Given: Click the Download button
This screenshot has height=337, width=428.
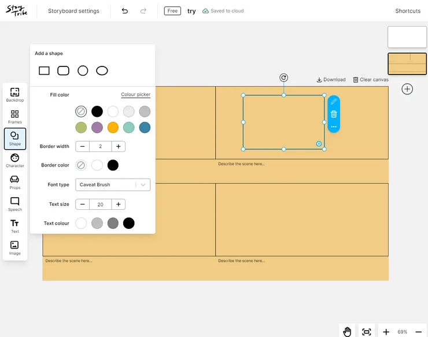Looking at the screenshot, I should coord(331,80).
